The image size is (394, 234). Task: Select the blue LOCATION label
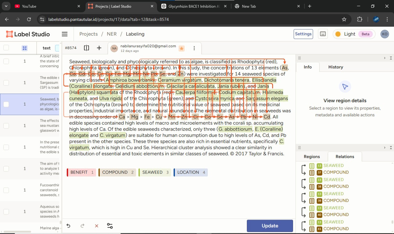(x=191, y=172)
